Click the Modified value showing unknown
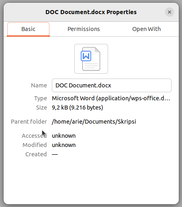This screenshot has height=207, width=182. click(x=63, y=145)
